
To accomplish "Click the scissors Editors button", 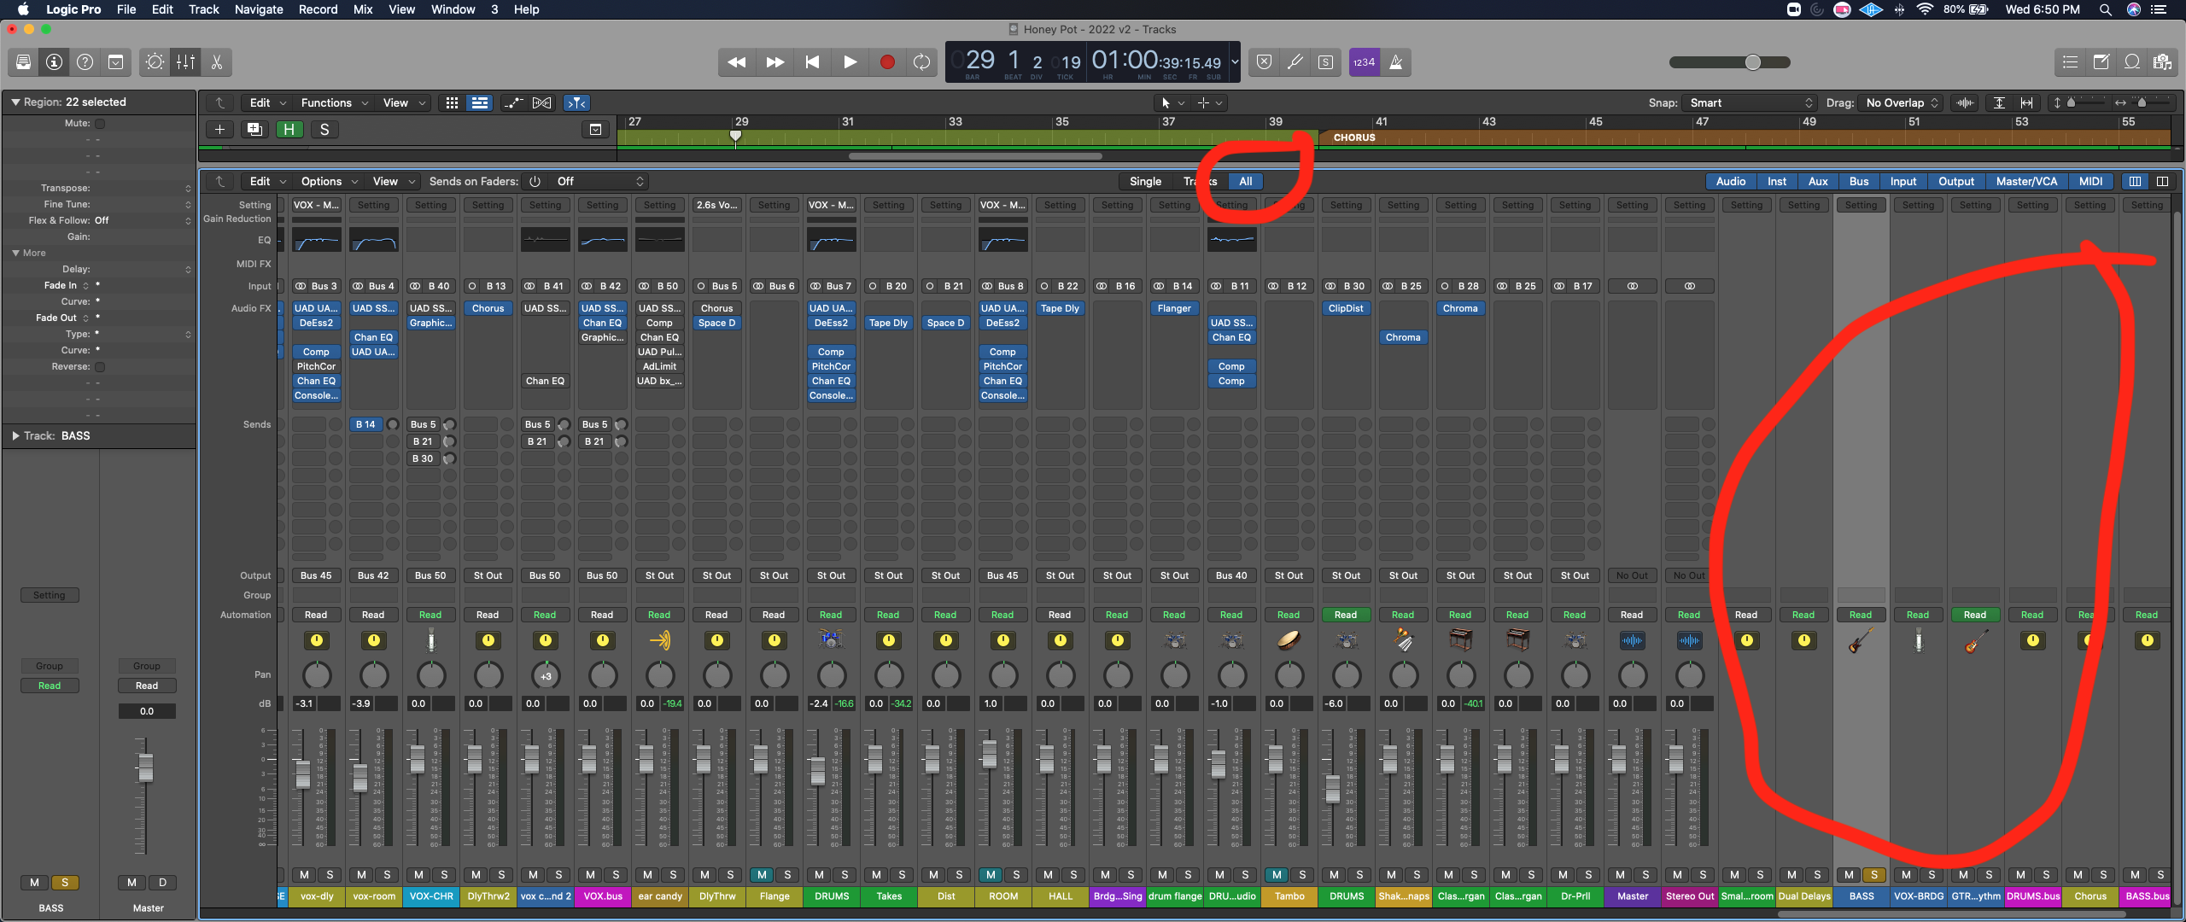I will (216, 62).
